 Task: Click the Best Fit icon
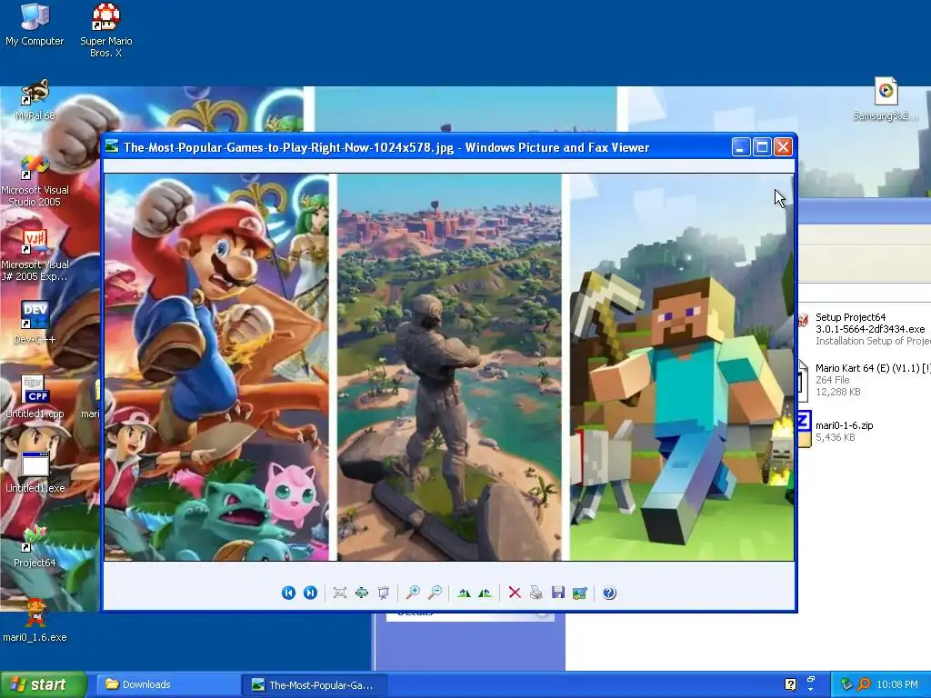tap(340, 593)
